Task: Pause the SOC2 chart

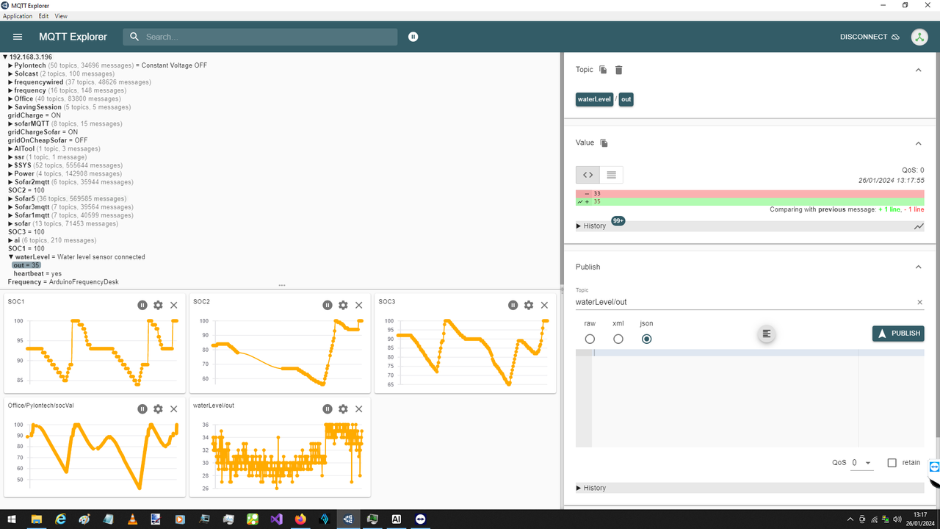Action: [x=328, y=305]
